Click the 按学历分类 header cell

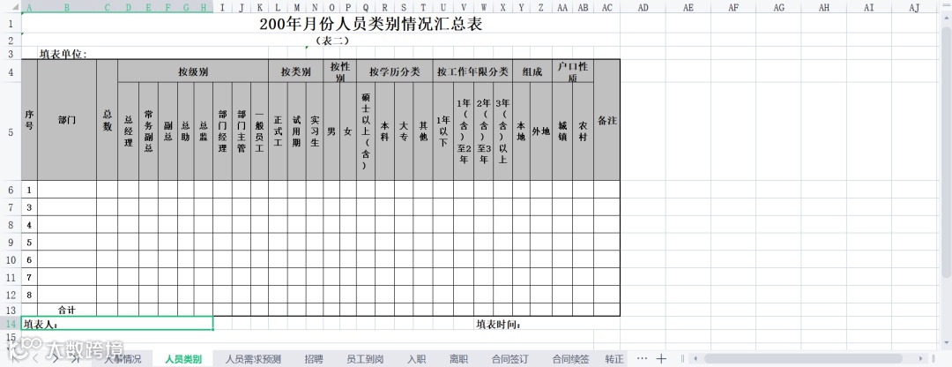pyautogui.click(x=395, y=71)
